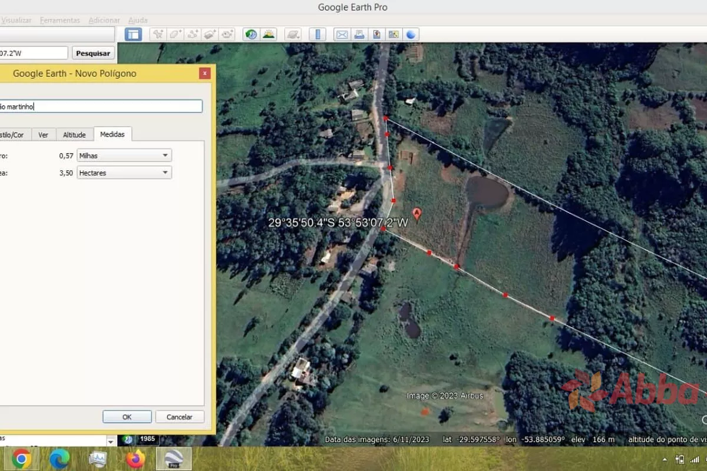Click the red placemark A on map
This screenshot has height=471, width=707.
pyautogui.click(x=417, y=214)
